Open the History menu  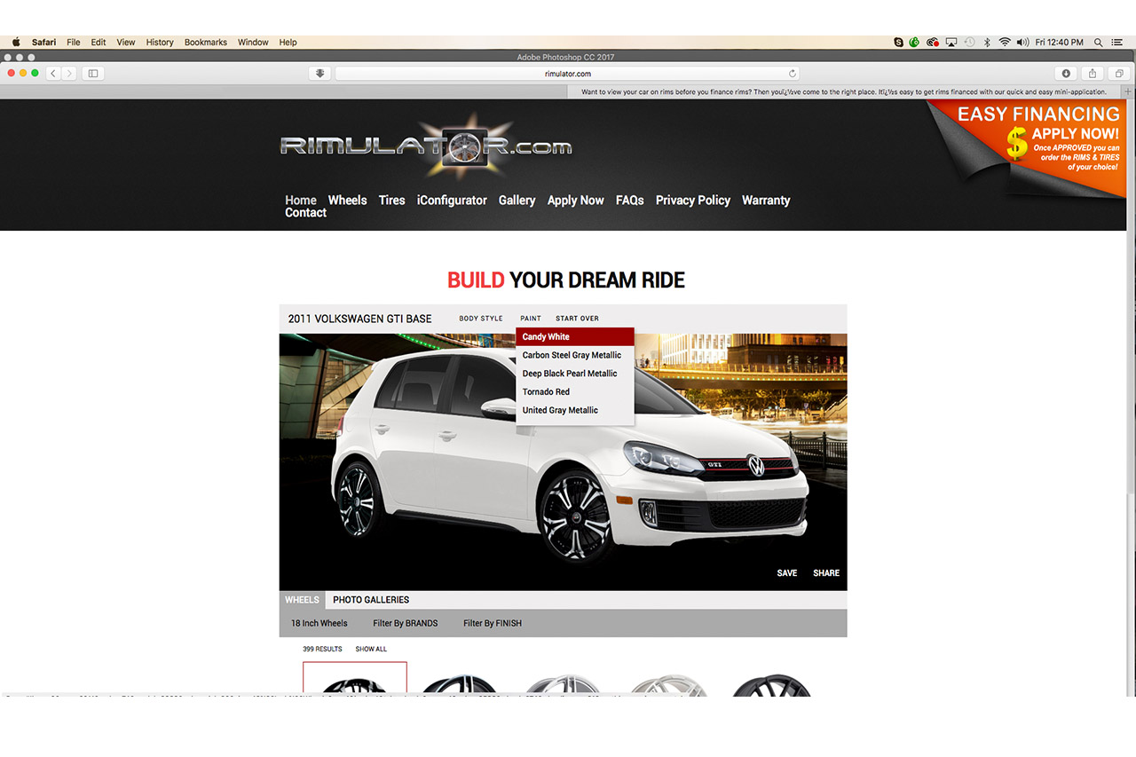coord(160,42)
